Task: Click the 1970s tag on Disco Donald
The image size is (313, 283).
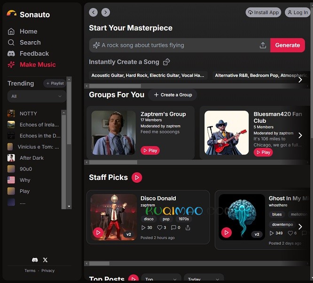Action: pos(184,219)
